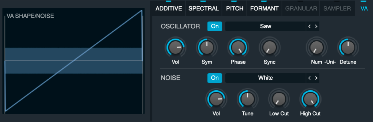This screenshot has width=373, height=122.
Task: Click the unison Detune knob
Action: pos(348,47)
